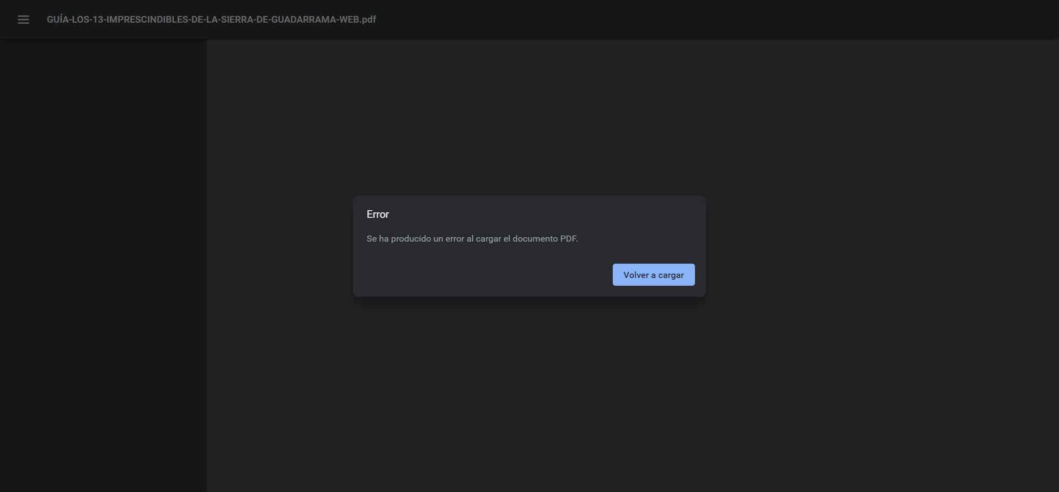This screenshot has height=492, width=1059.
Task: Click the viewer area right of the Error dialog
Action: tap(882, 246)
